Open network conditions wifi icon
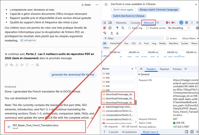 [x=104, y=33]
